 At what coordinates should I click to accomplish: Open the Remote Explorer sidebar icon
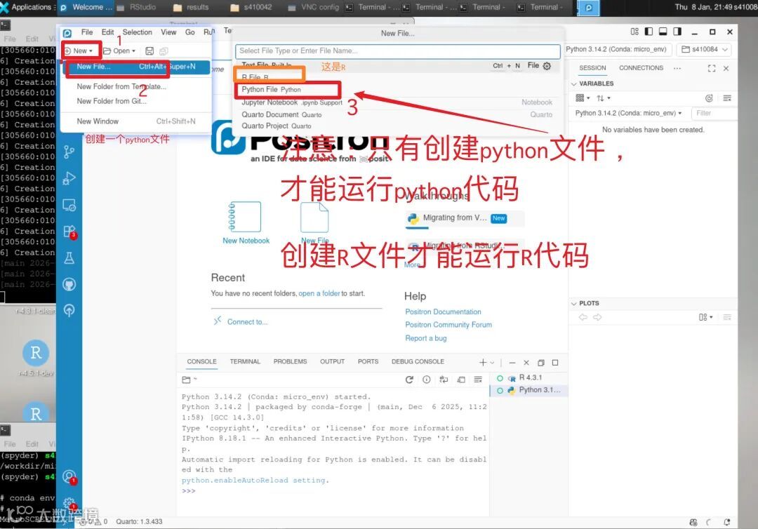tap(69, 206)
